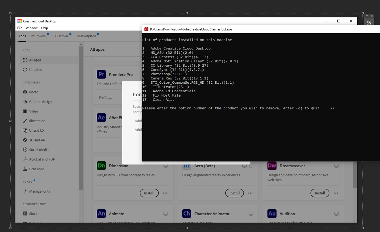Viewport: 380px width, 232px height.
Task: Click the Dreamweaver app icon
Action: [272, 166]
